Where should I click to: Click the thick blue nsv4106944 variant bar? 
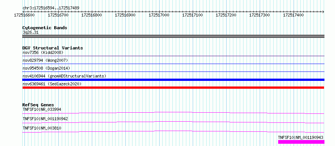point(173,80)
